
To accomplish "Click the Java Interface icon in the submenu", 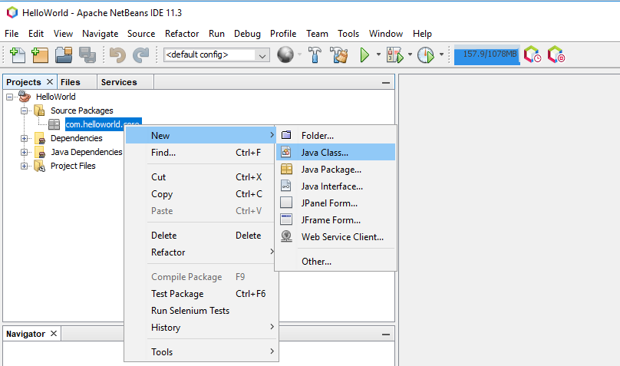I will tap(286, 186).
